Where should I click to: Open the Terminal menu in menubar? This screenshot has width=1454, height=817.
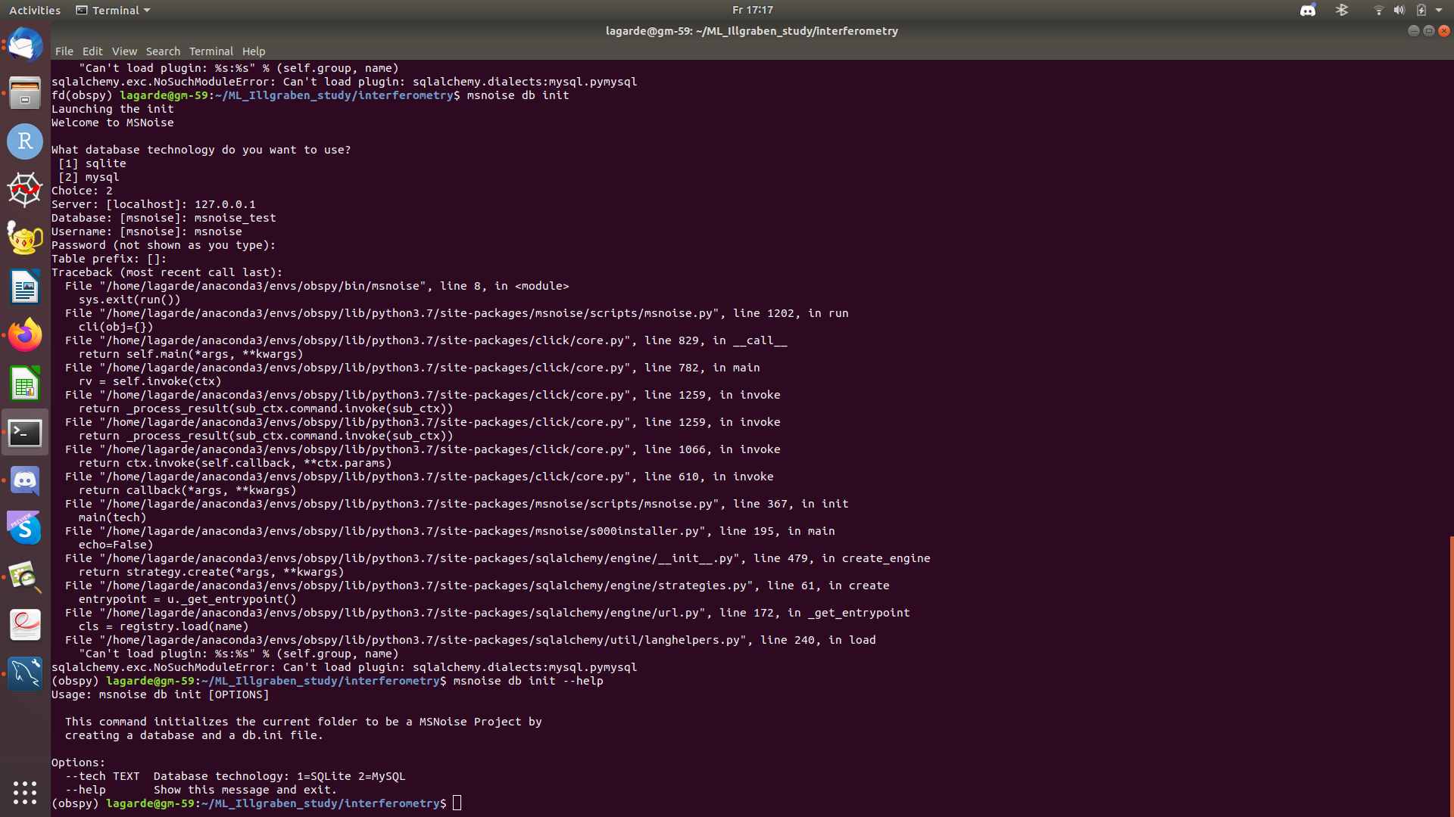pyautogui.click(x=211, y=51)
